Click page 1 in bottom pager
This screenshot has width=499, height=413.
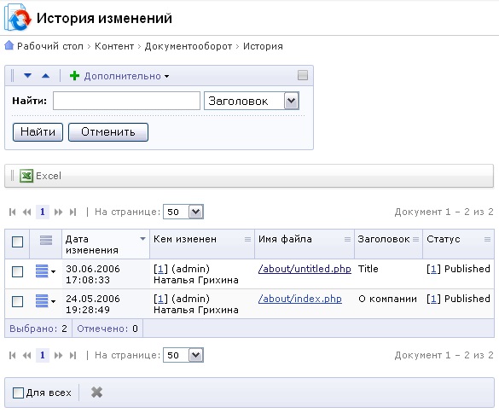[x=43, y=355]
